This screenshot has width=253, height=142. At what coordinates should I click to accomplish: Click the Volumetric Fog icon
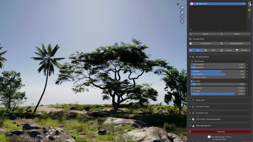pos(193,113)
